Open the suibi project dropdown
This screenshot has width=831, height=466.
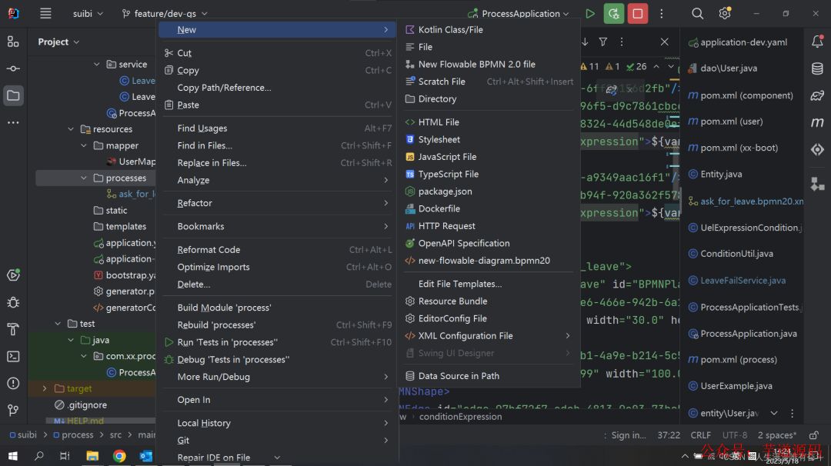click(88, 14)
